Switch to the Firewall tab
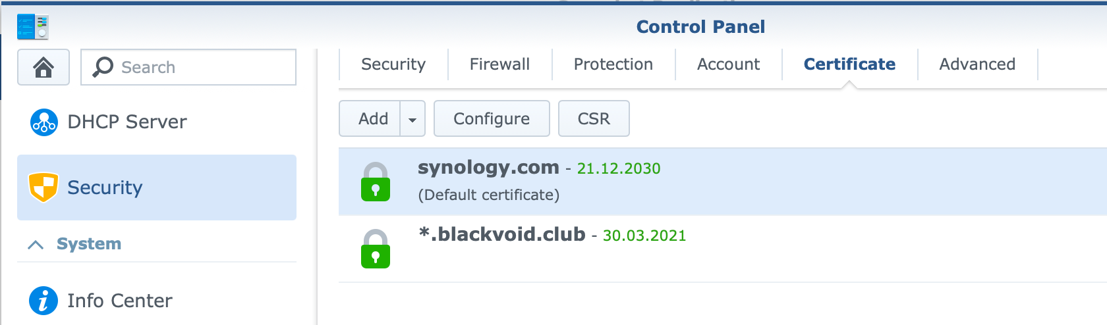1107x325 pixels. (499, 64)
